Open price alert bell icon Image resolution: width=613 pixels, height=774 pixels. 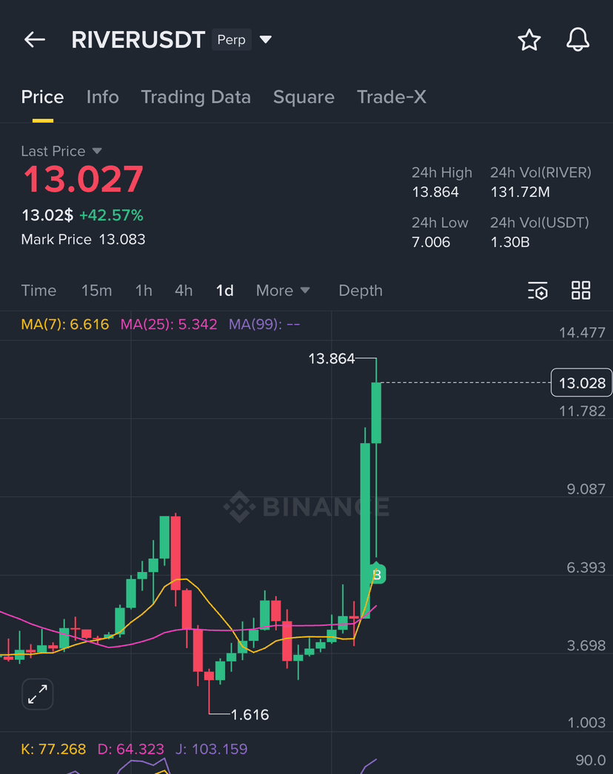[577, 39]
